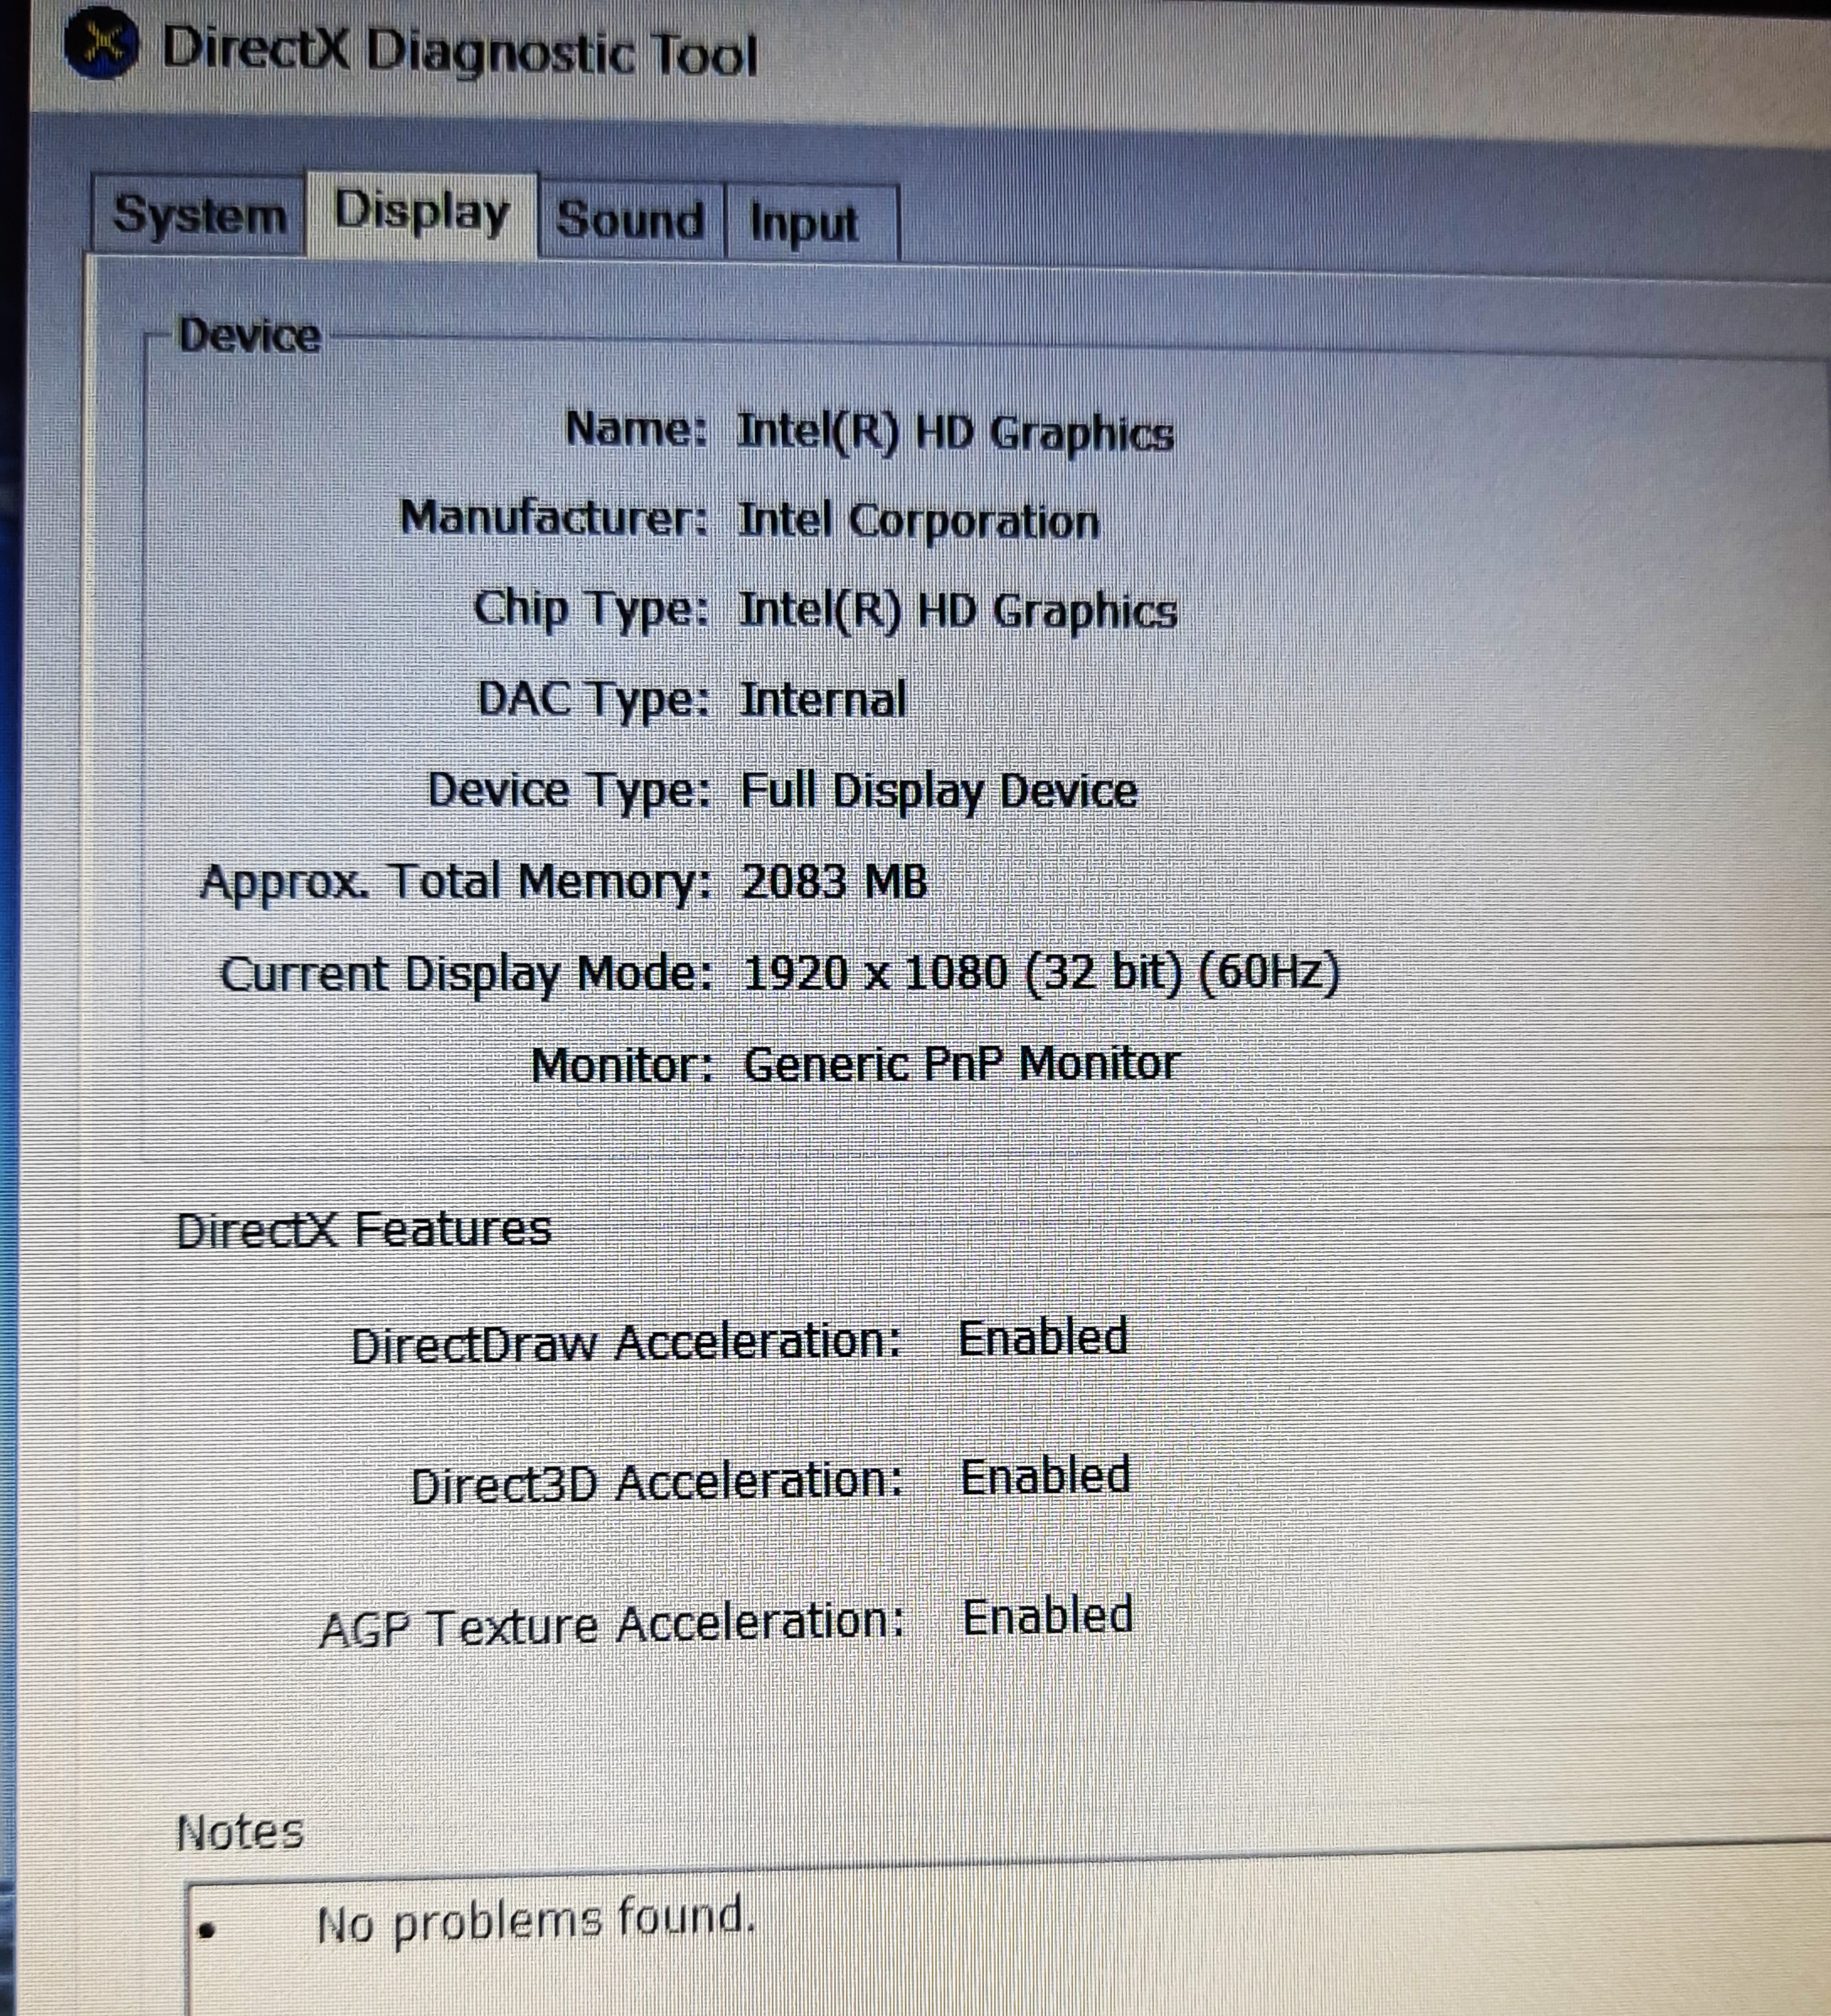1831x2016 pixels.
Task: Click the 'Device' group heading
Action: (x=249, y=335)
